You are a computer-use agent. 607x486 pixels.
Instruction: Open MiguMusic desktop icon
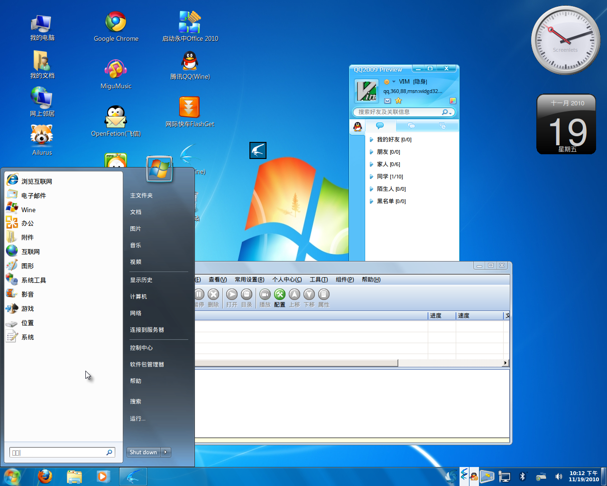116,74
